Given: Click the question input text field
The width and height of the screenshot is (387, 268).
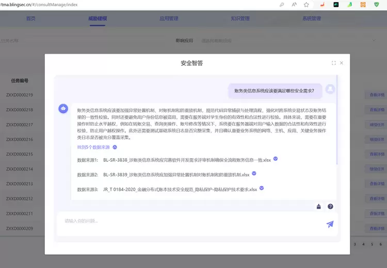Looking at the screenshot, I should 191,222.
